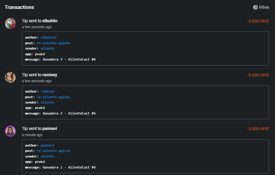275x175 pixels.
Task: Click the -5.000 HIVE amount for elbuhito
Action: click(x=258, y=21)
